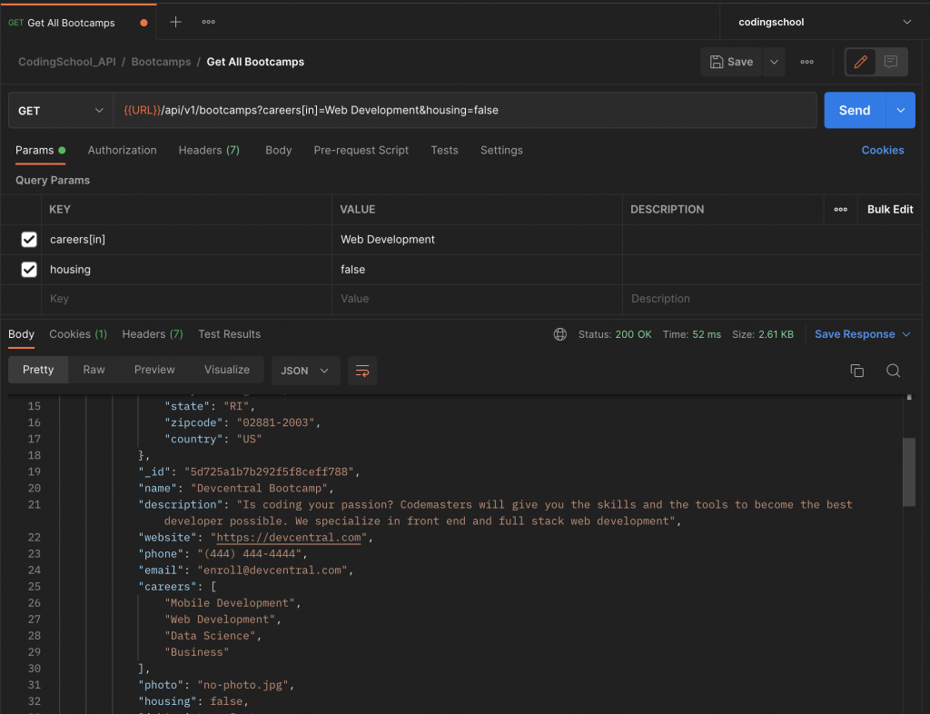This screenshot has width=930, height=714.
Task: Open the GET method dropdown
Action: click(x=61, y=110)
